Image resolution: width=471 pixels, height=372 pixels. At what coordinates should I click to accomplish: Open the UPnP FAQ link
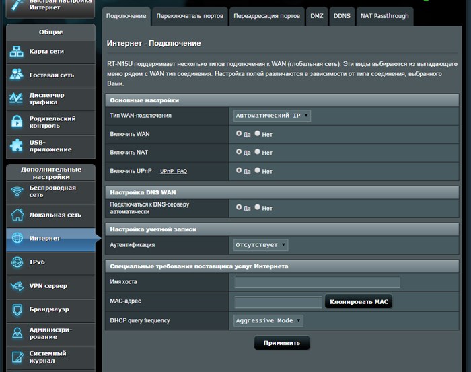click(174, 171)
